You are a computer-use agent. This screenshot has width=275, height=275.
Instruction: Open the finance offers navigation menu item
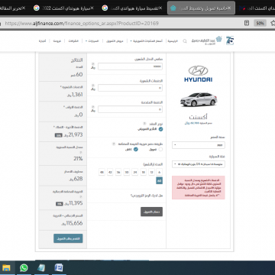coord(115,41)
